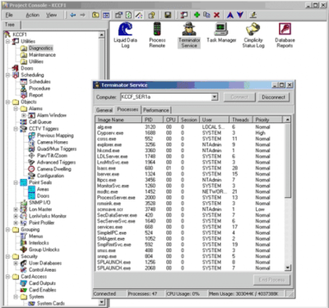Select the Diagnostics folder in tree
The height and width of the screenshot is (308, 329).
tap(41, 48)
